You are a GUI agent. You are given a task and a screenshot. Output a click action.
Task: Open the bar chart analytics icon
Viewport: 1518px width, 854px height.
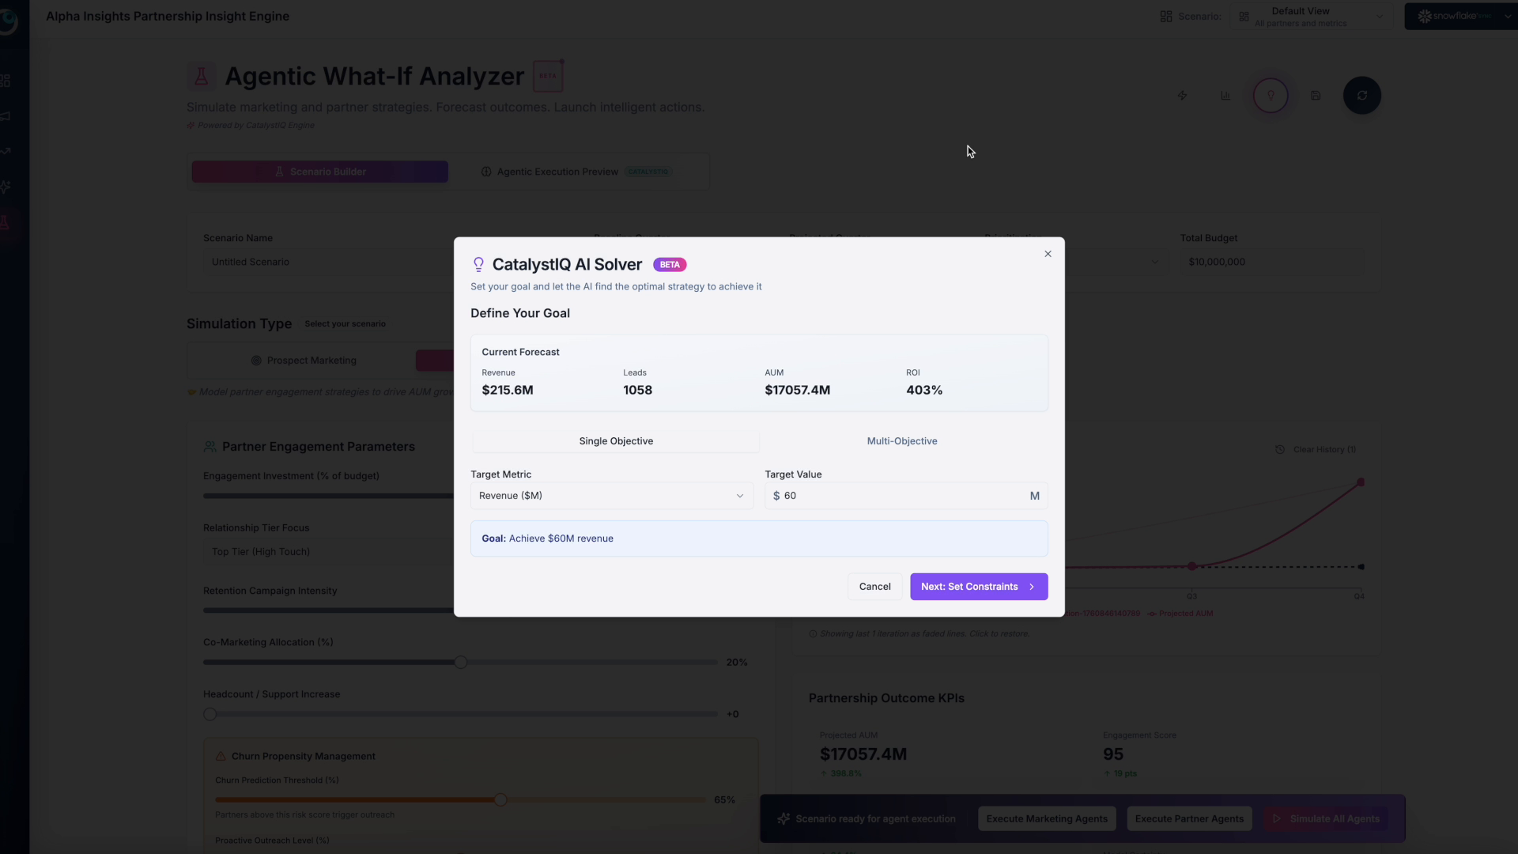click(x=1225, y=95)
